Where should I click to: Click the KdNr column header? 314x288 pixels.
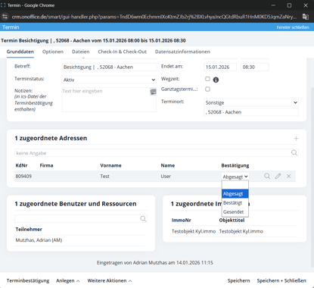click(21, 165)
